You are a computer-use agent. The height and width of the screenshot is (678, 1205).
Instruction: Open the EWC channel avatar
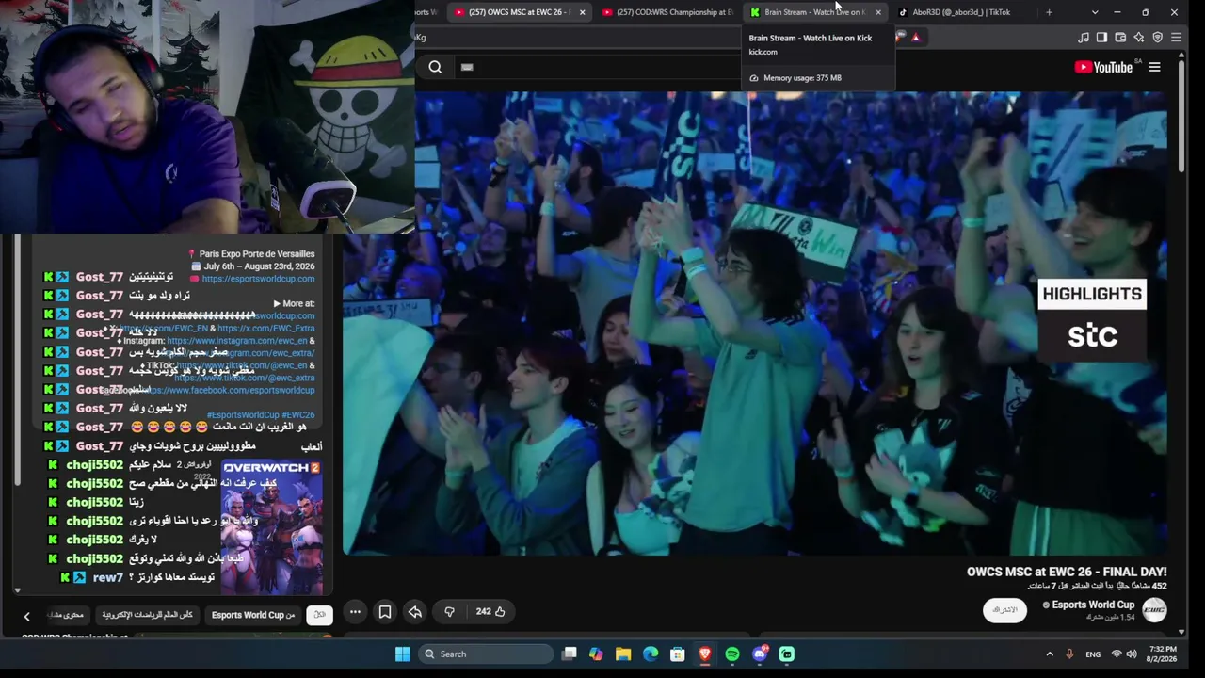1154,610
